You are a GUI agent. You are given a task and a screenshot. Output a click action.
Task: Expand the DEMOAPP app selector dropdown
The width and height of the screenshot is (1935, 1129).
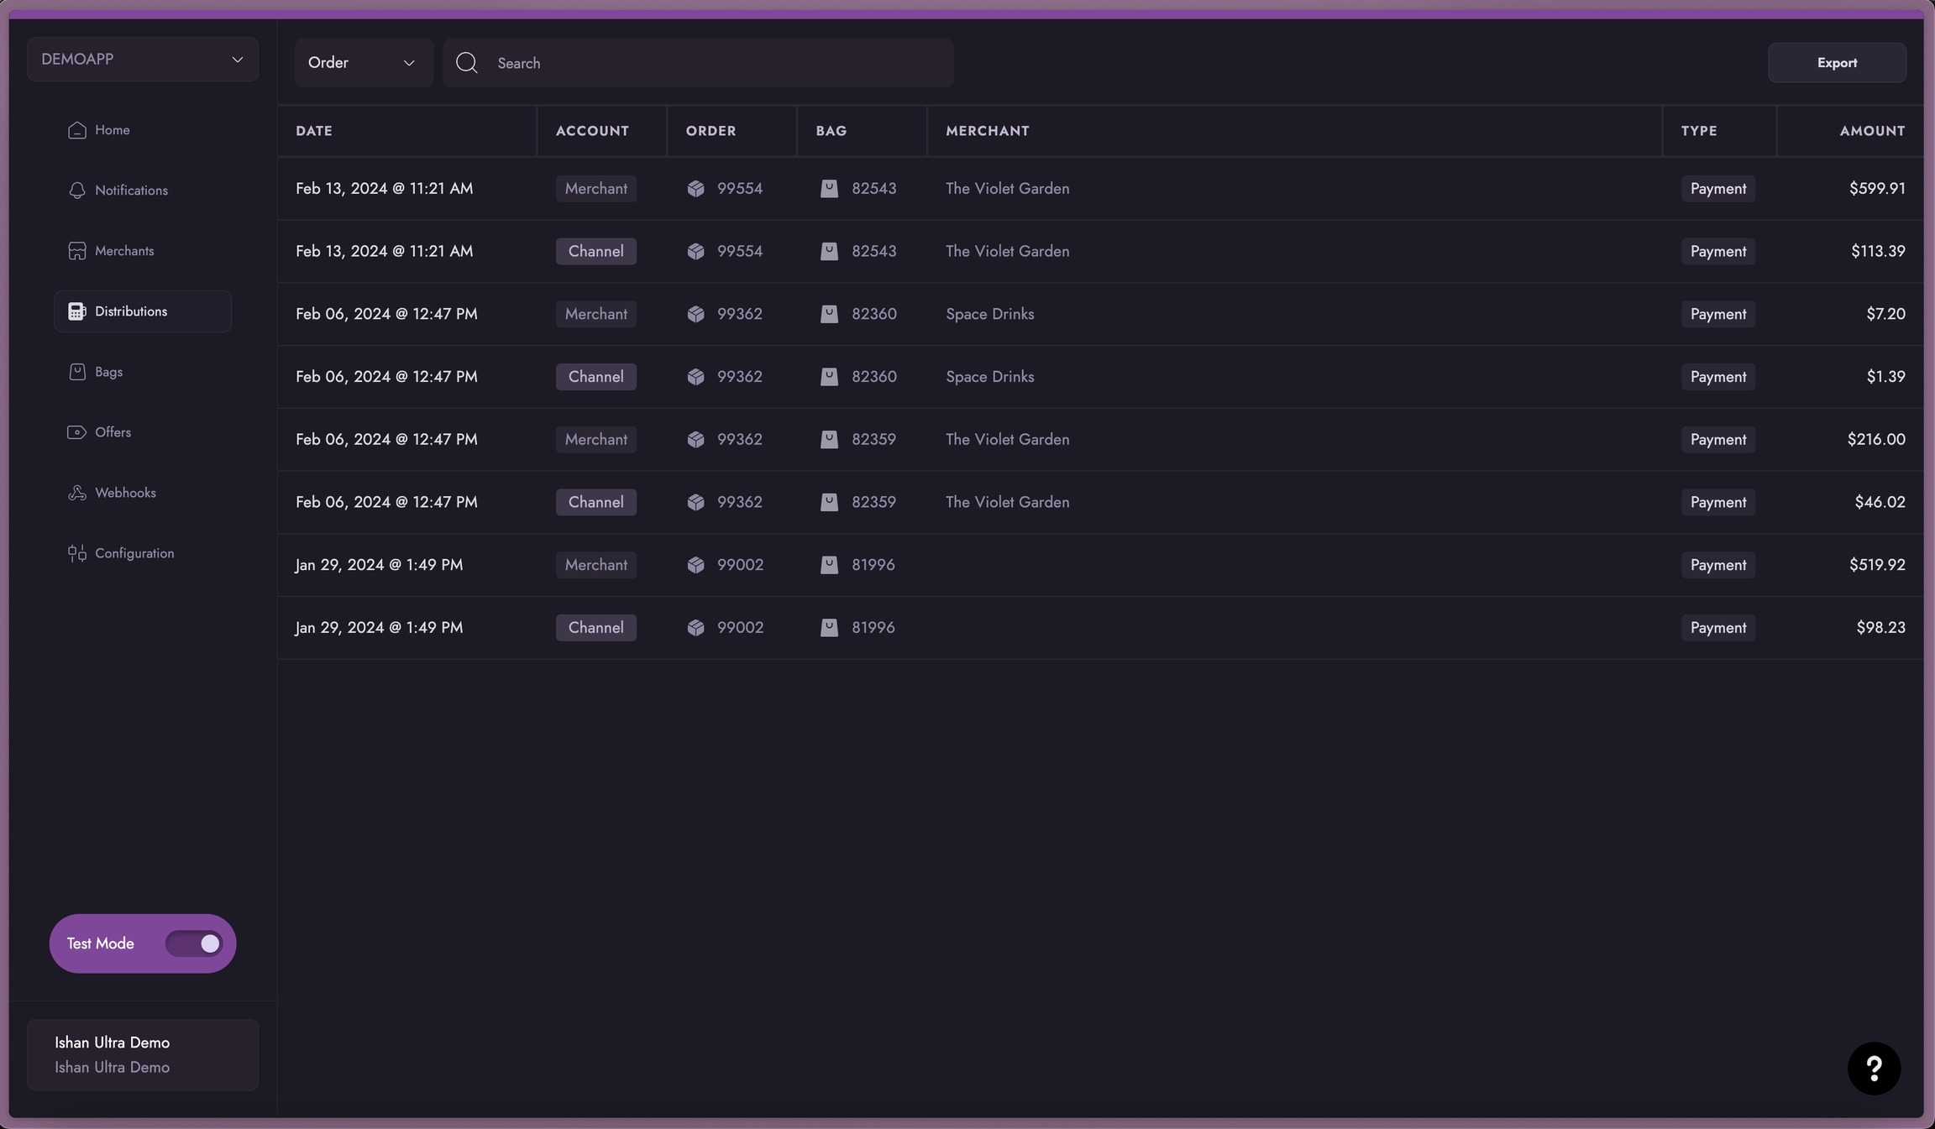[x=143, y=60]
